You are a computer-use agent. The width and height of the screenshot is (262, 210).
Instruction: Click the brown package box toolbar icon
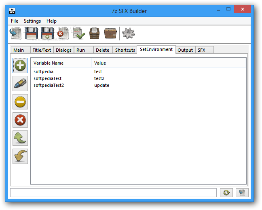110,34
